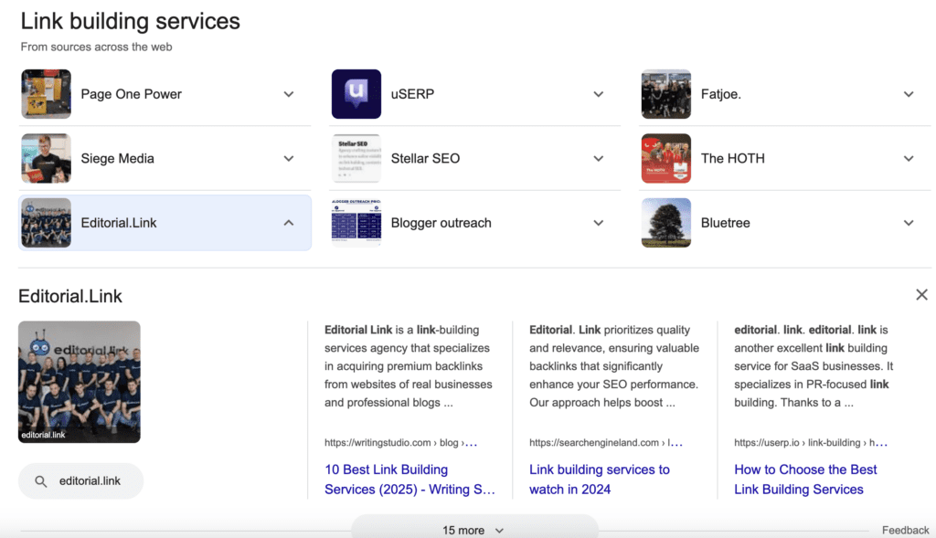Viewport: 936px width, 538px height.
Task: Select the uSERP label
Action: click(x=412, y=94)
